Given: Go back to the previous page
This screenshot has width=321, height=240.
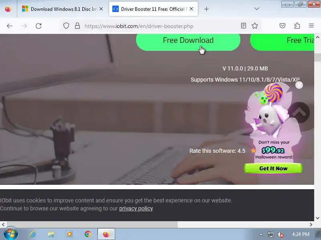Looking at the screenshot, I should [10, 26].
